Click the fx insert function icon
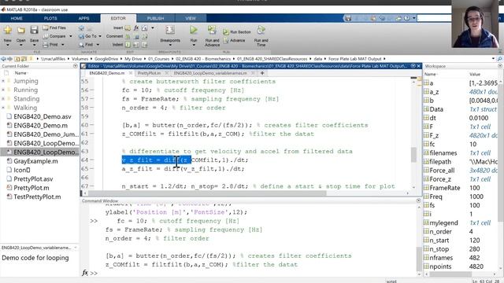The image size is (504, 283). point(136,28)
